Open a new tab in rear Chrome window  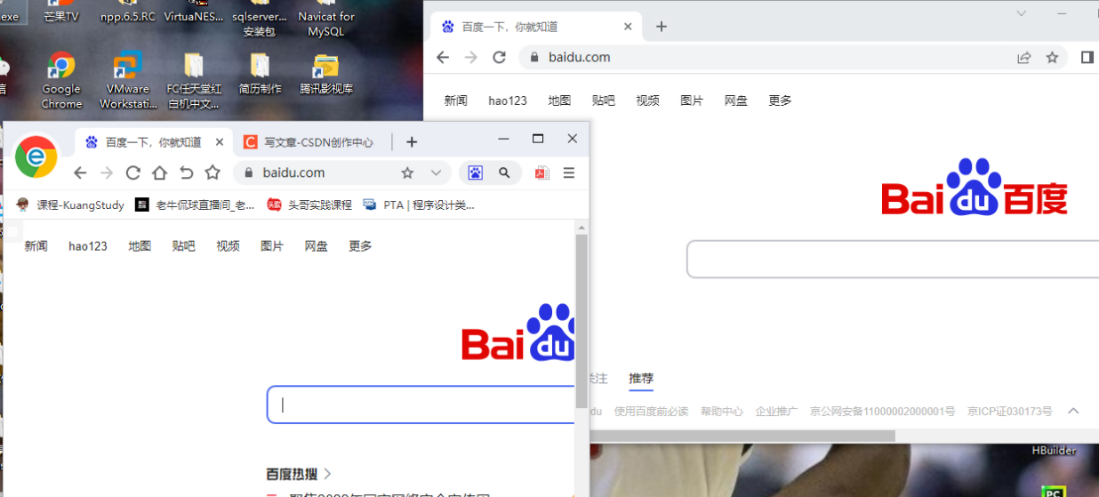click(661, 27)
